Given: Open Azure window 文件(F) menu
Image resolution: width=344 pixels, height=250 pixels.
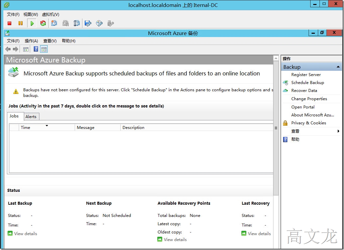Looking at the screenshot, I should (x=13, y=41).
